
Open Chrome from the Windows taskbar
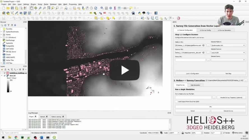point(16,137)
